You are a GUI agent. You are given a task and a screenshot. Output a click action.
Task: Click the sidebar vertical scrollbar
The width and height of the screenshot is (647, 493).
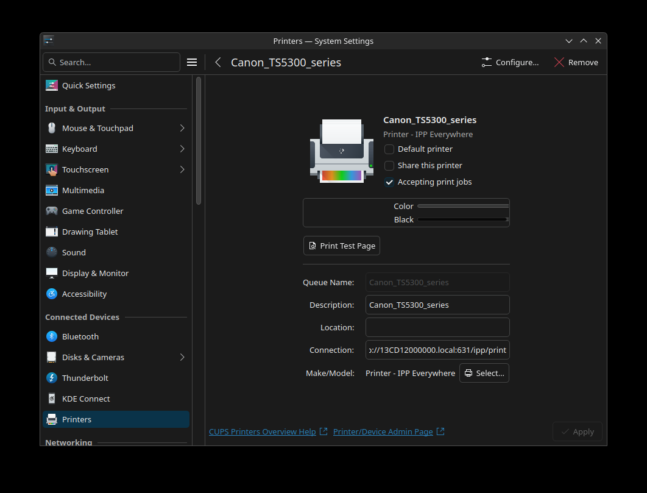199,140
